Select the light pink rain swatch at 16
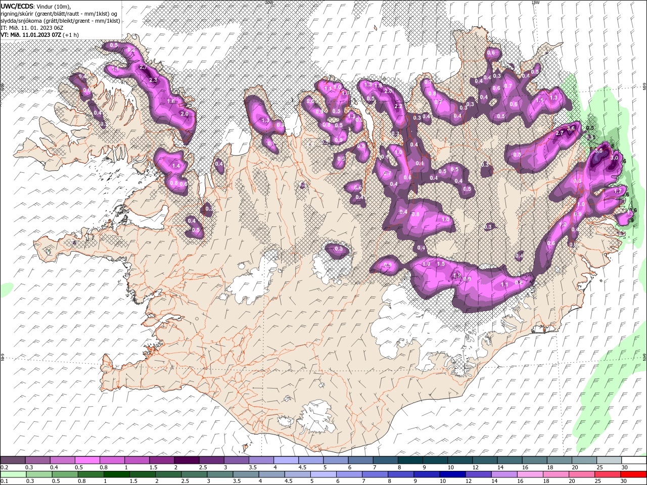Image resolution: width=647 pixels, height=485 pixels. (x=530, y=474)
